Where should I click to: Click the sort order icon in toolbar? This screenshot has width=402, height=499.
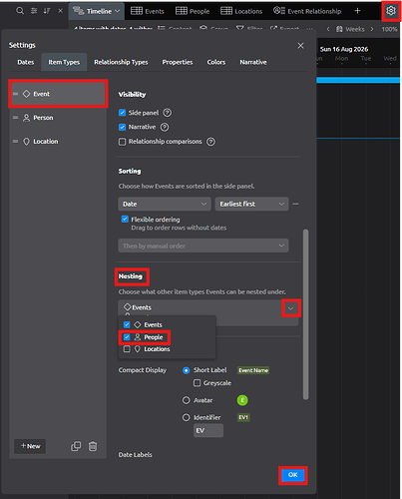pos(47,11)
